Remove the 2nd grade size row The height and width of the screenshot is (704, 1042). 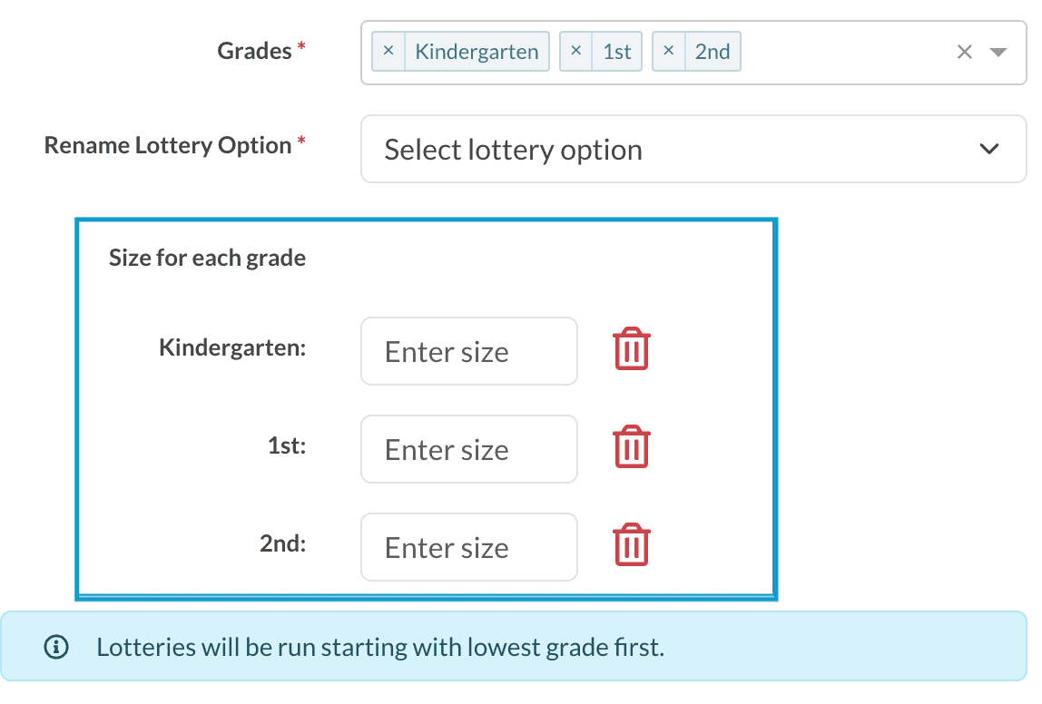632,546
